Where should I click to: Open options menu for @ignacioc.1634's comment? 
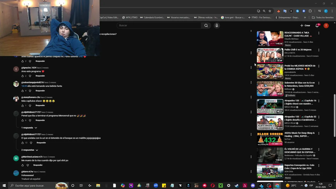coord(251,67)
